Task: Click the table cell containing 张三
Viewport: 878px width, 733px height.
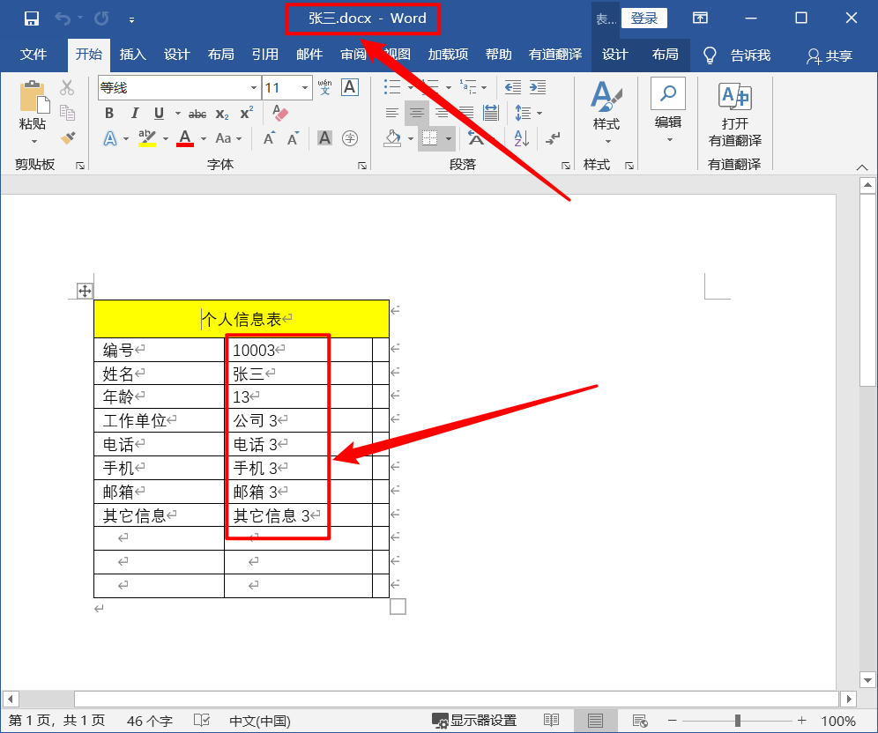Action: [298, 374]
